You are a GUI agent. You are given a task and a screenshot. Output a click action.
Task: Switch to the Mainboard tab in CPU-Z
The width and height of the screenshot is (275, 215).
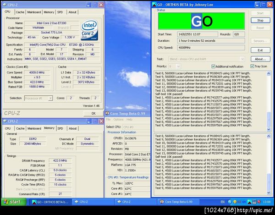point(34,12)
